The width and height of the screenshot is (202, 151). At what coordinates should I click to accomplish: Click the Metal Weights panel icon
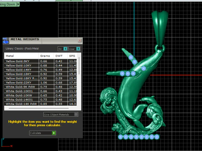click(5, 41)
